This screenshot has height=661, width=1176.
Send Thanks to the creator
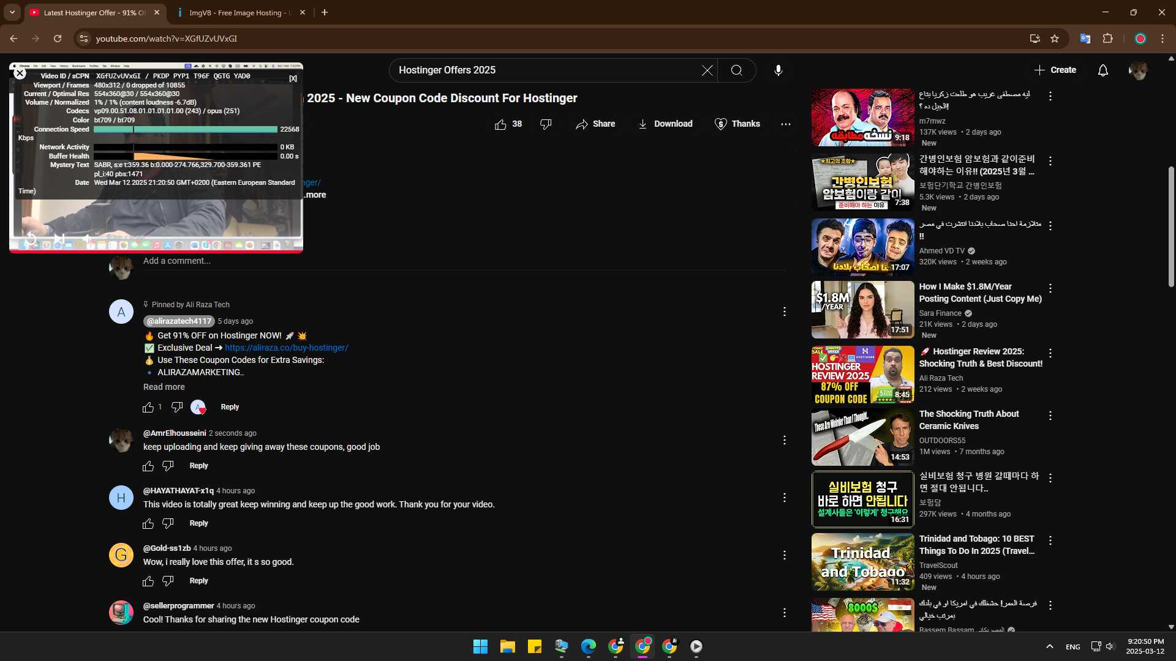click(737, 124)
